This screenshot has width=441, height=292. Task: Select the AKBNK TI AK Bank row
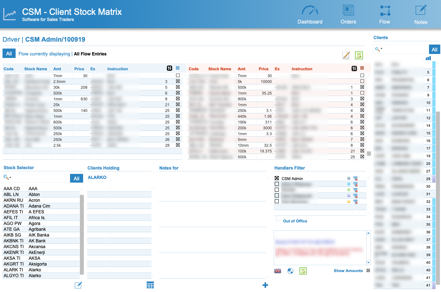[41, 241]
